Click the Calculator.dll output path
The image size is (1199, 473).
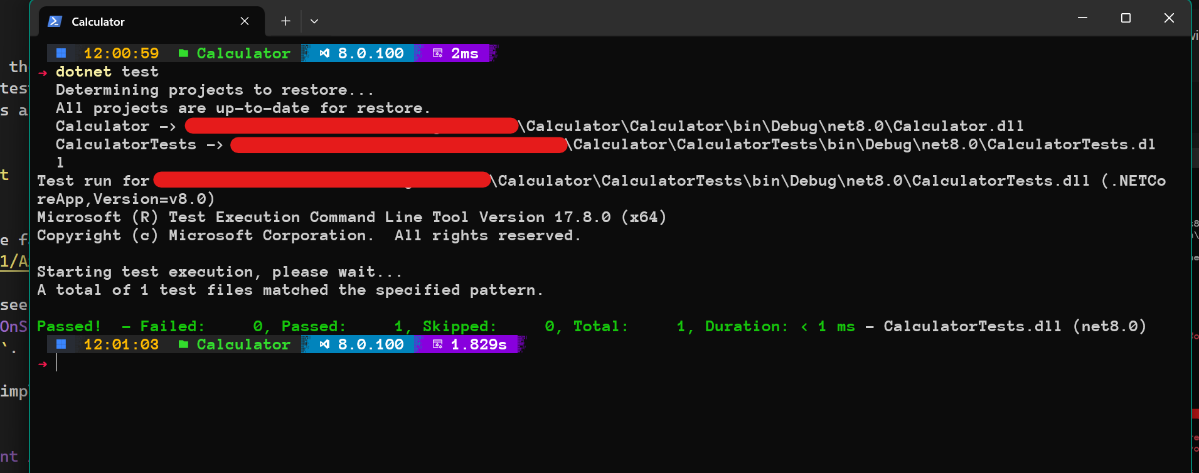pyautogui.click(x=772, y=126)
